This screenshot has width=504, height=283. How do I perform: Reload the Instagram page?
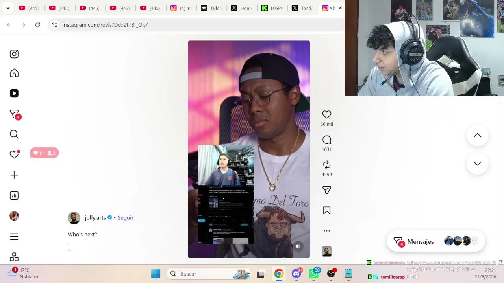37,25
